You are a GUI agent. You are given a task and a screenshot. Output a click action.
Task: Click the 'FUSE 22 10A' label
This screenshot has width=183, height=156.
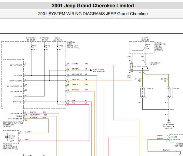point(34,48)
